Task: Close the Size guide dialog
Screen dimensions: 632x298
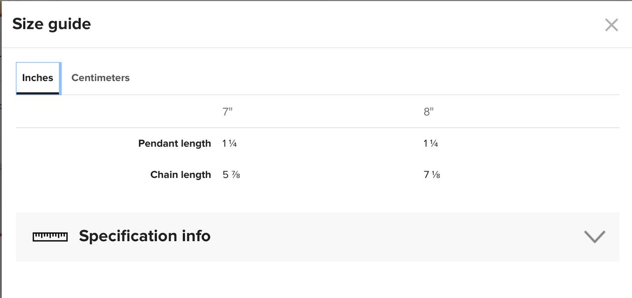Action: tap(611, 25)
